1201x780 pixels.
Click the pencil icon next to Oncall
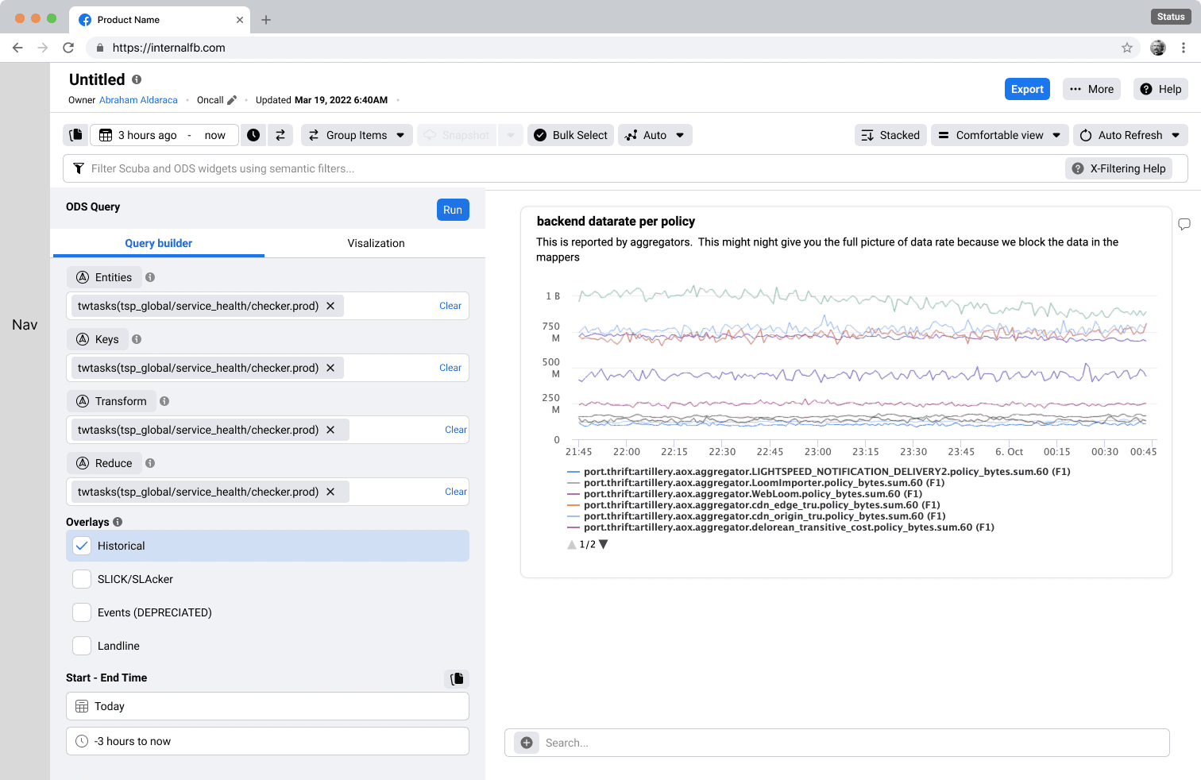pos(232,100)
